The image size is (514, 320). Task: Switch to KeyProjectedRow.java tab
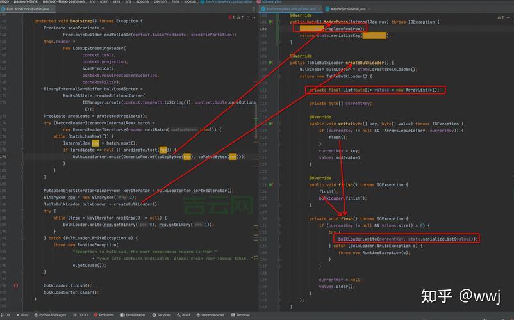pyautogui.click(x=348, y=9)
